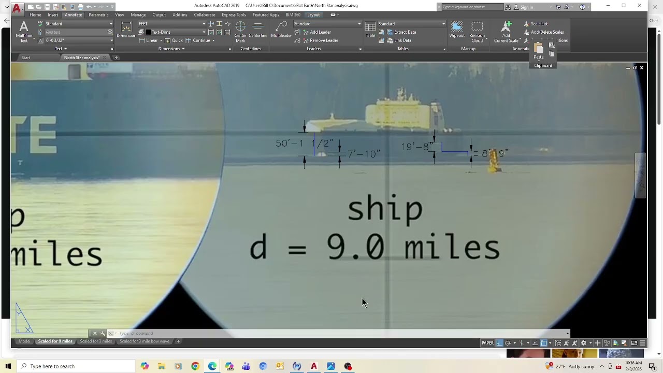This screenshot has width=663, height=373.
Task: Toggle Polar Tracking in status bar
Action: click(508, 343)
